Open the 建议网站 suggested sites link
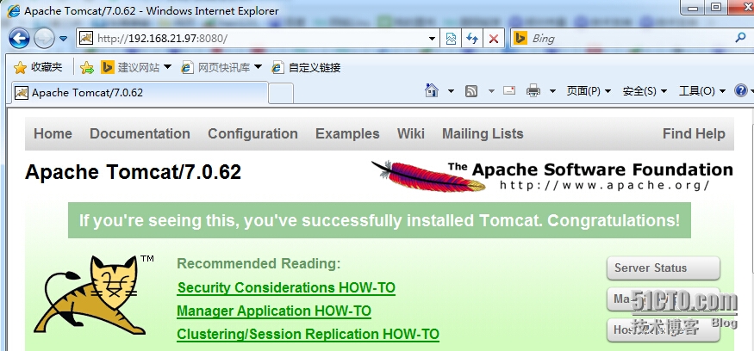This screenshot has height=351, width=754. point(136,68)
